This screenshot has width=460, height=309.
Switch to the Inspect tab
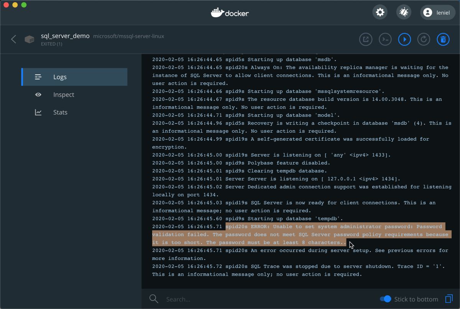click(x=74, y=95)
